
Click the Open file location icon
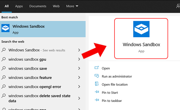97,84
